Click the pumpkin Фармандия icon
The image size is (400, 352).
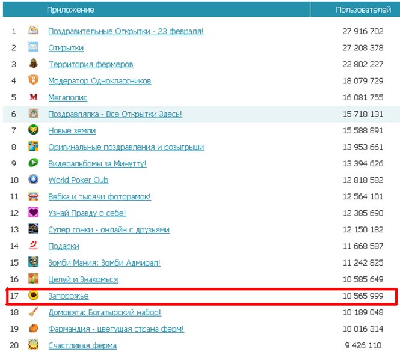coord(34,329)
